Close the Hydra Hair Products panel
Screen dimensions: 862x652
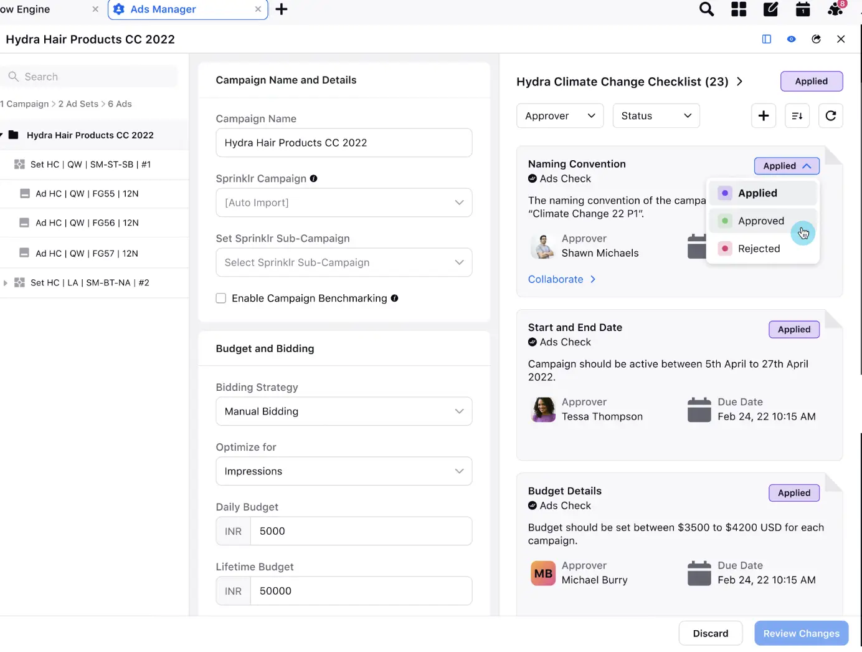[x=841, y=39]
